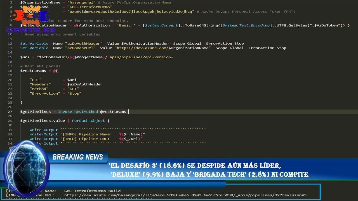Click the comment "# Rest API params"
Screen dimensions: 358x201
pos(40,66)
